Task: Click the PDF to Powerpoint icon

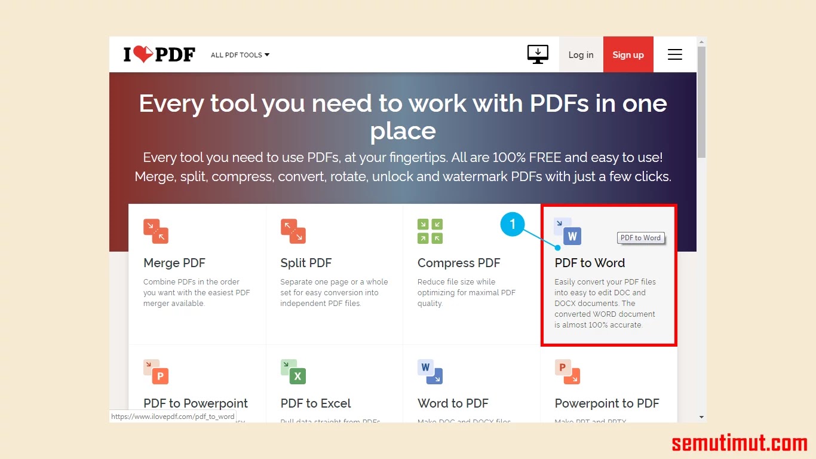Action: 156,372
